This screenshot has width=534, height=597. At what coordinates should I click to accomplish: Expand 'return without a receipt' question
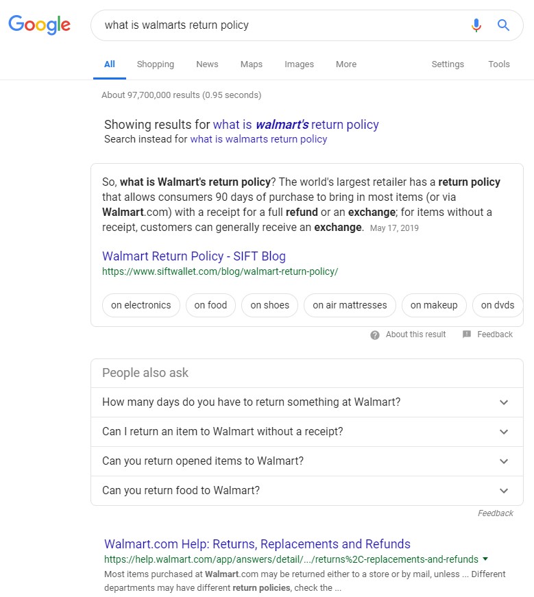coord(504,432)
